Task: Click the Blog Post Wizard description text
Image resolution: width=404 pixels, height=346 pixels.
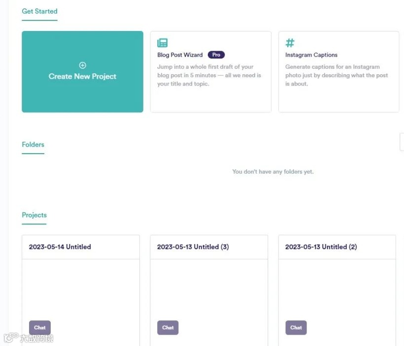Action: tap(209, 75)
